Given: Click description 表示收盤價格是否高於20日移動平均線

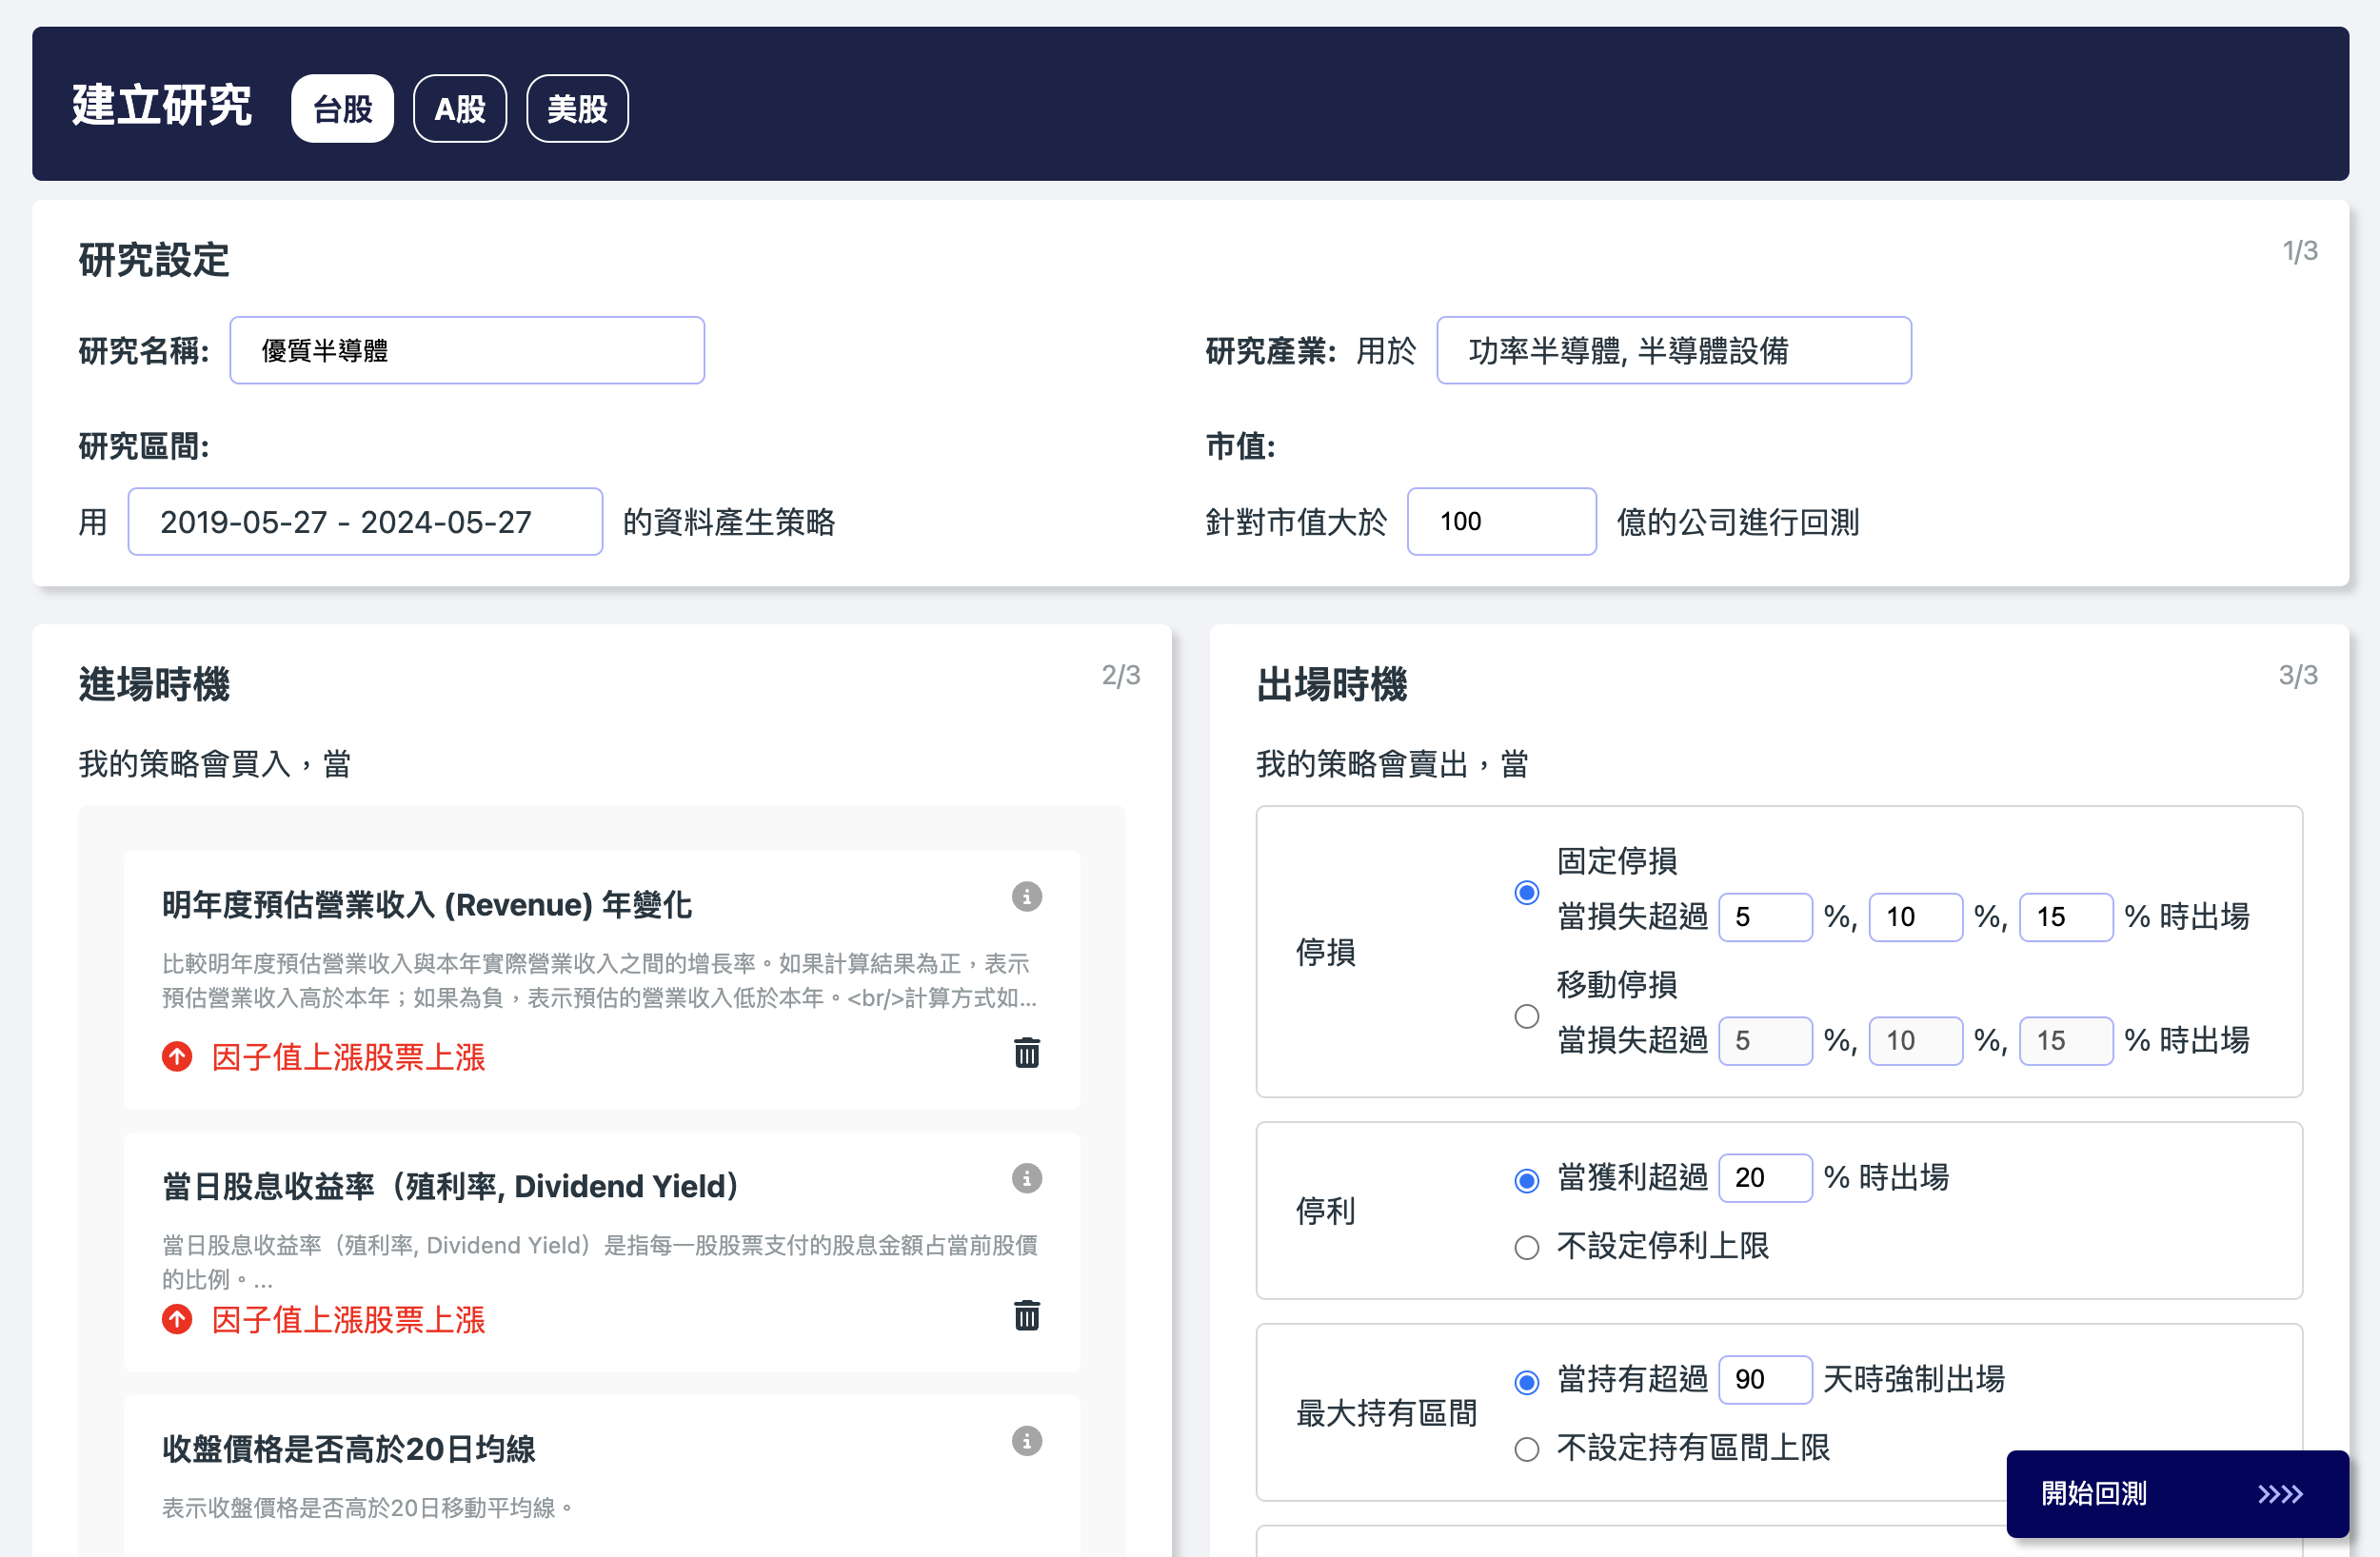Looking at the screenshot, I should 367,1508.
